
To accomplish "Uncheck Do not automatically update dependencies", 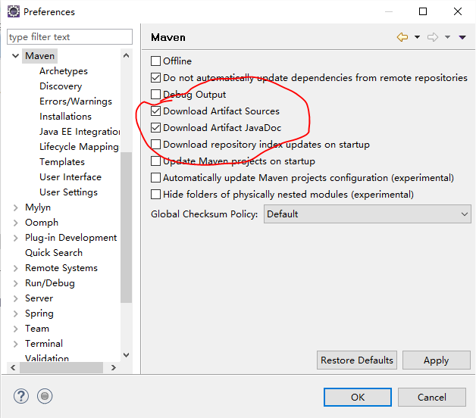I will (155, 78).
